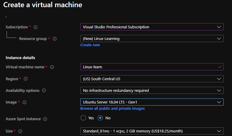Click the Region field label
This screenshot has height=136, width=232.
[x=12, y=79]
